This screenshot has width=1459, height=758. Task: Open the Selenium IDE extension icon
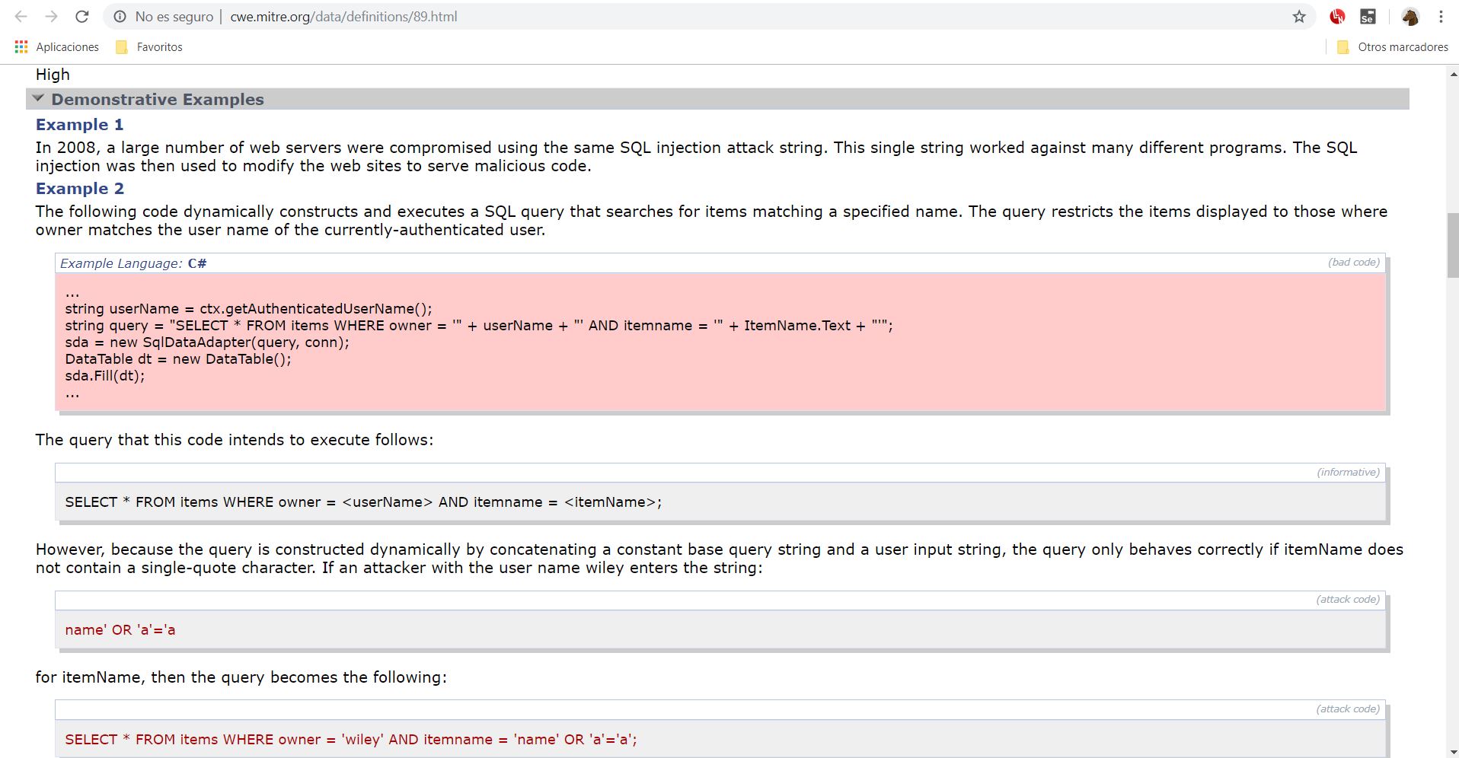1368,17
